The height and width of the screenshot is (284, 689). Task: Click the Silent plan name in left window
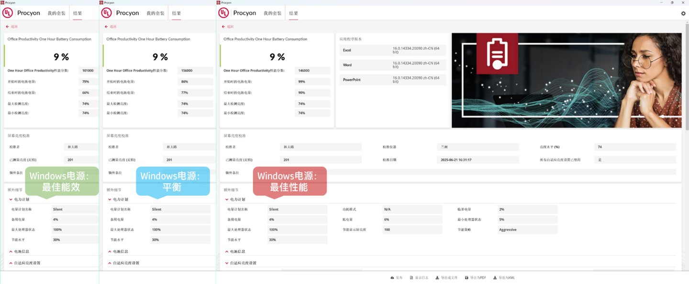point(75,209)
